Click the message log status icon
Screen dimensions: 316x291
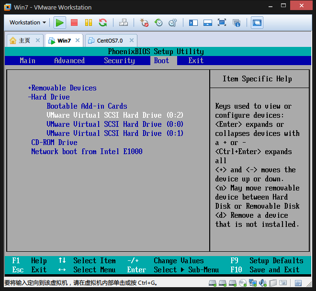[298, 283]
